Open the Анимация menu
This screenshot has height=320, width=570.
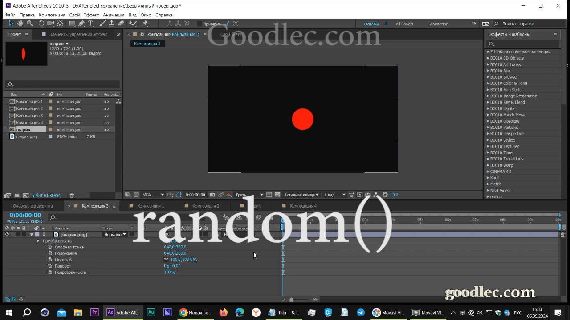(114, 15)
